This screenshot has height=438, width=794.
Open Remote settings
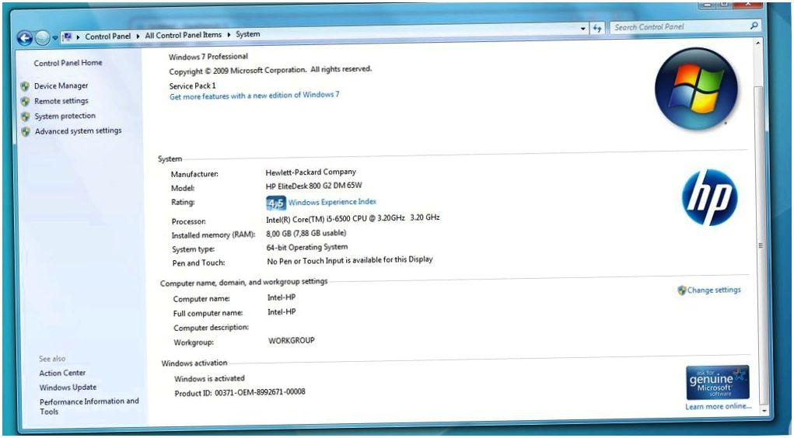click(61, 101)
